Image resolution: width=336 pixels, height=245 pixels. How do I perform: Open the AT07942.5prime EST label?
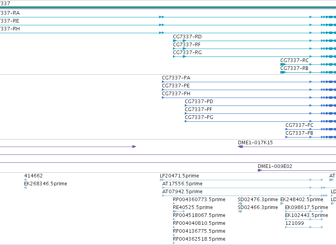click(x=182, y=192)
